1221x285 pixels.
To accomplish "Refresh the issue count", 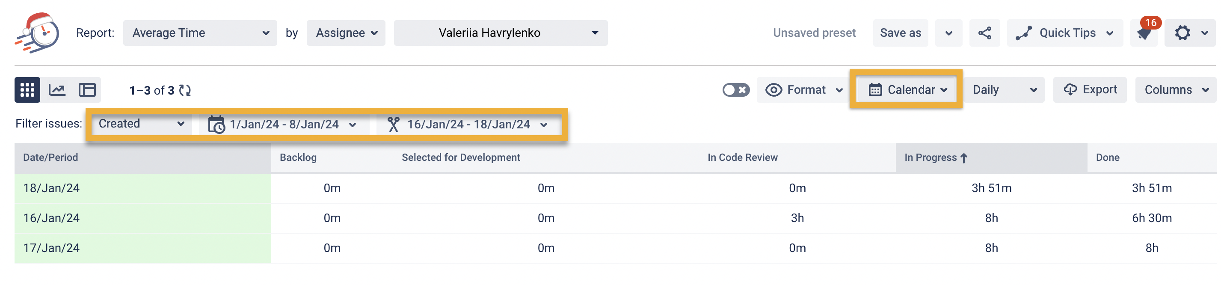I will pyautogui.click(x=185, y=90).
